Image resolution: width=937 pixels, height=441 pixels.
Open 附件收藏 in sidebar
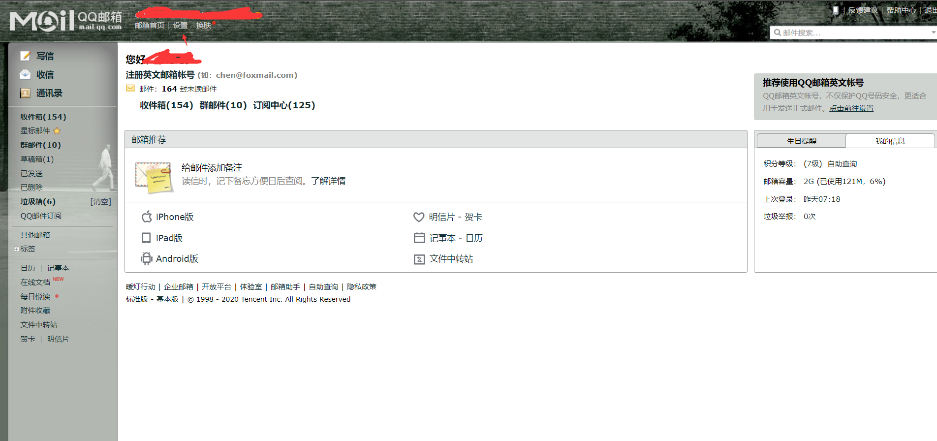35,311
